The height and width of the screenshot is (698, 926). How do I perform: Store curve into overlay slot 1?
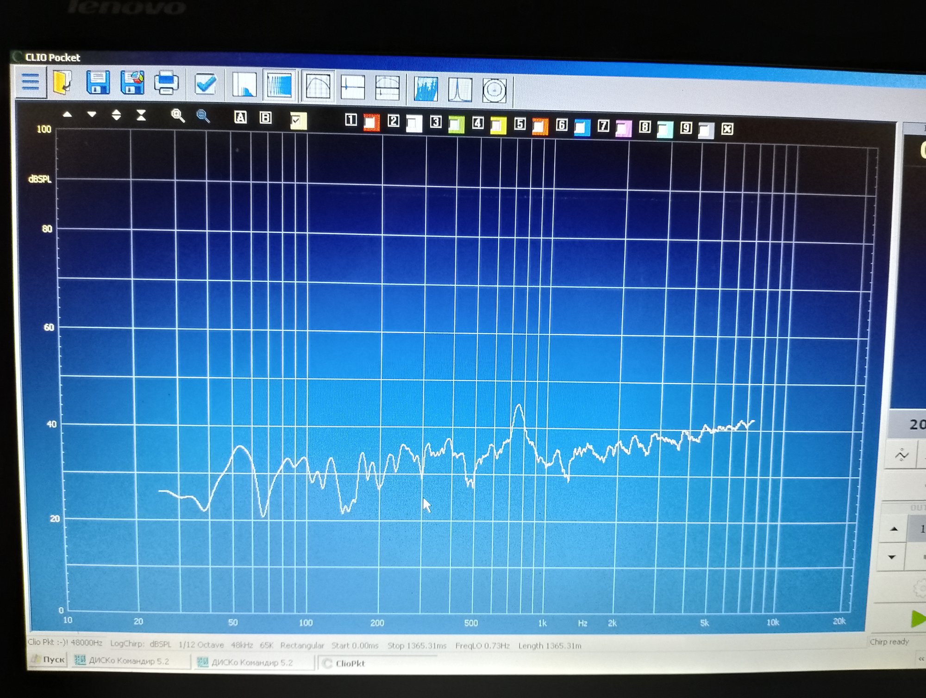[x=351, y=120]
